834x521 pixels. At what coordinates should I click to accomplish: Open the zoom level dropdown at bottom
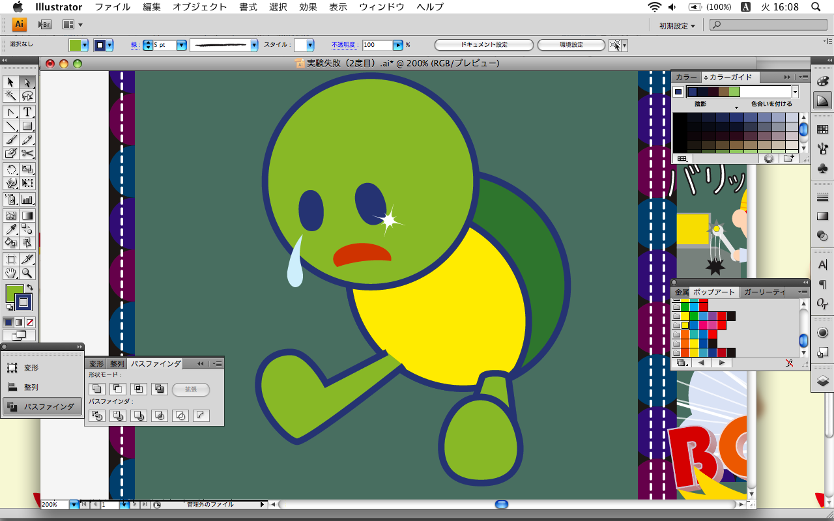[x=74, y=504]
